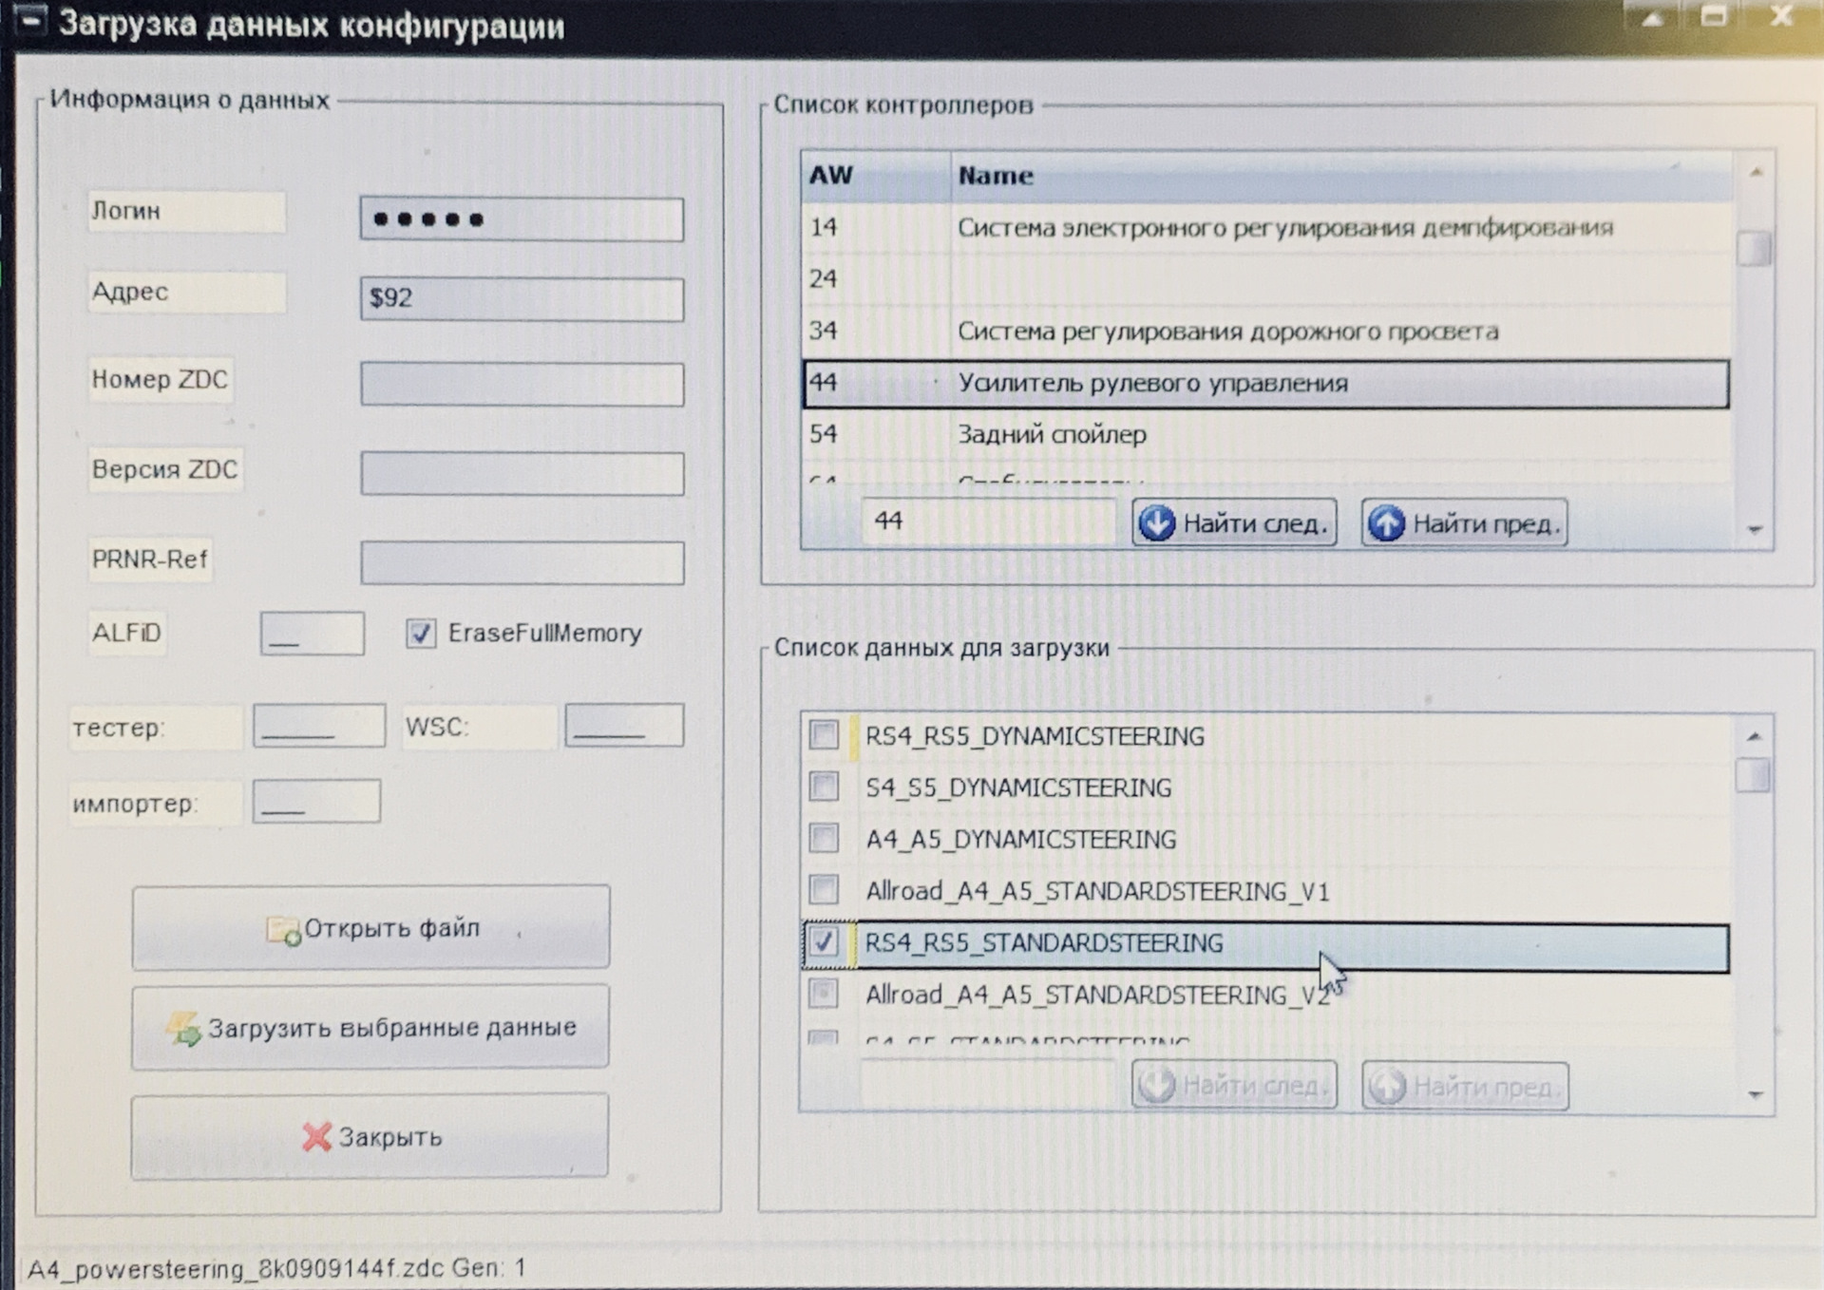The height and width of the screenshot is (1290, 1824).
Task: Click the red X Закрыть icon
Action: pos(316,1136)
